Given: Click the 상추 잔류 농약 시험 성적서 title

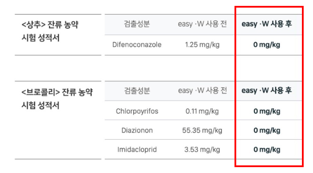Looking at the screenshot, I should tap(50, 31).
